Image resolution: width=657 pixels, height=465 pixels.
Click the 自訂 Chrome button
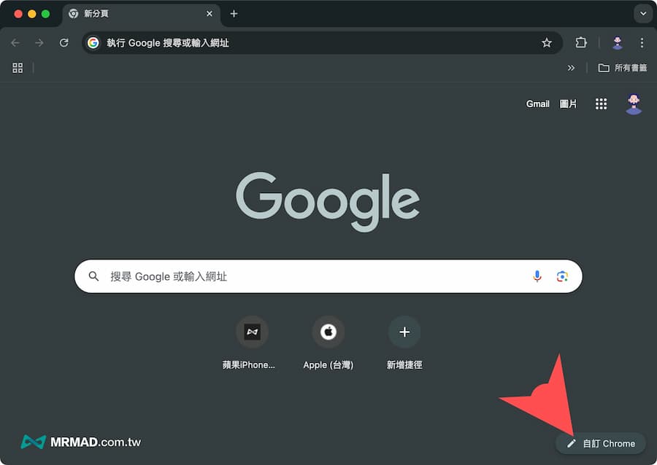pos(601,443)
